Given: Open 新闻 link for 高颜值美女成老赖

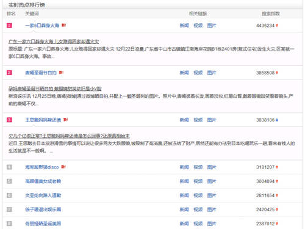Looking at the screenshot, I should [184, 181].
